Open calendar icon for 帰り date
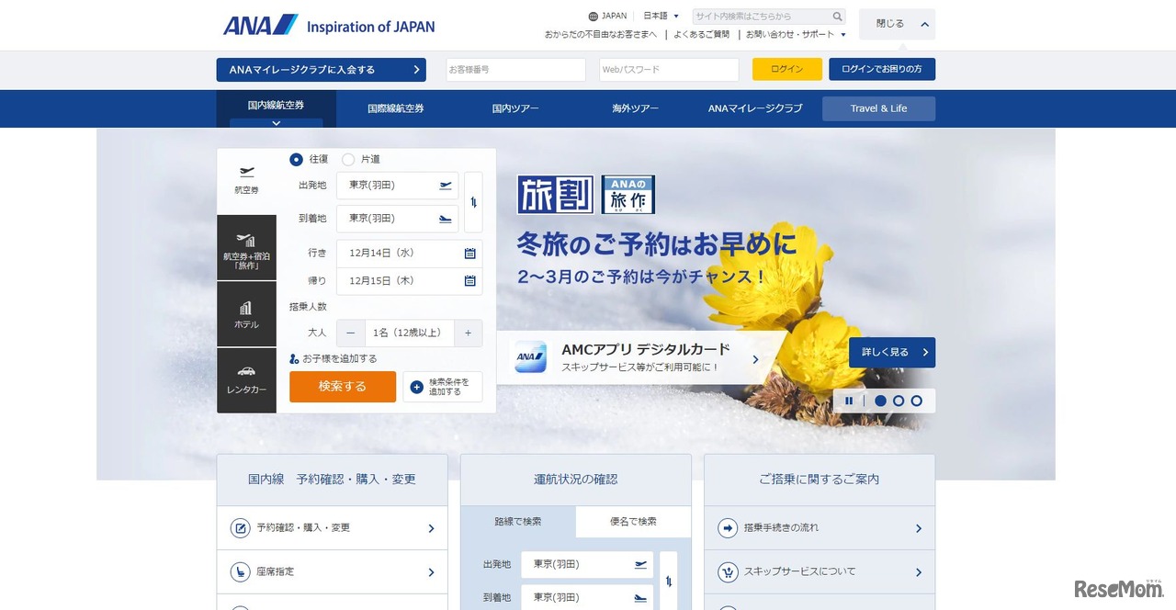1176x610 pixels. (x=469, y=281)
